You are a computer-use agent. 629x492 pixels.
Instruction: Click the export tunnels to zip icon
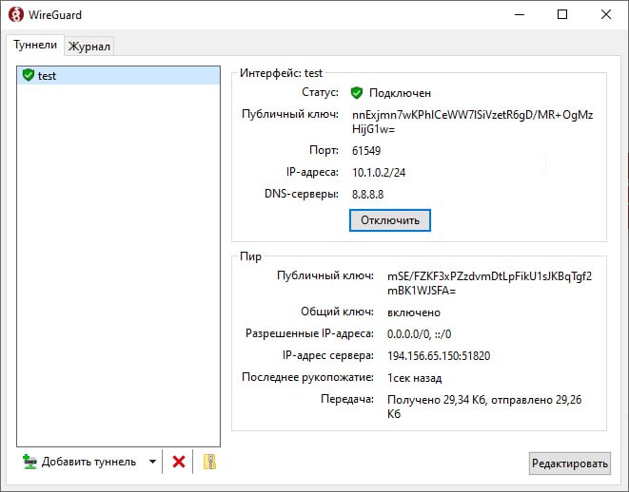tap(209, 462)
